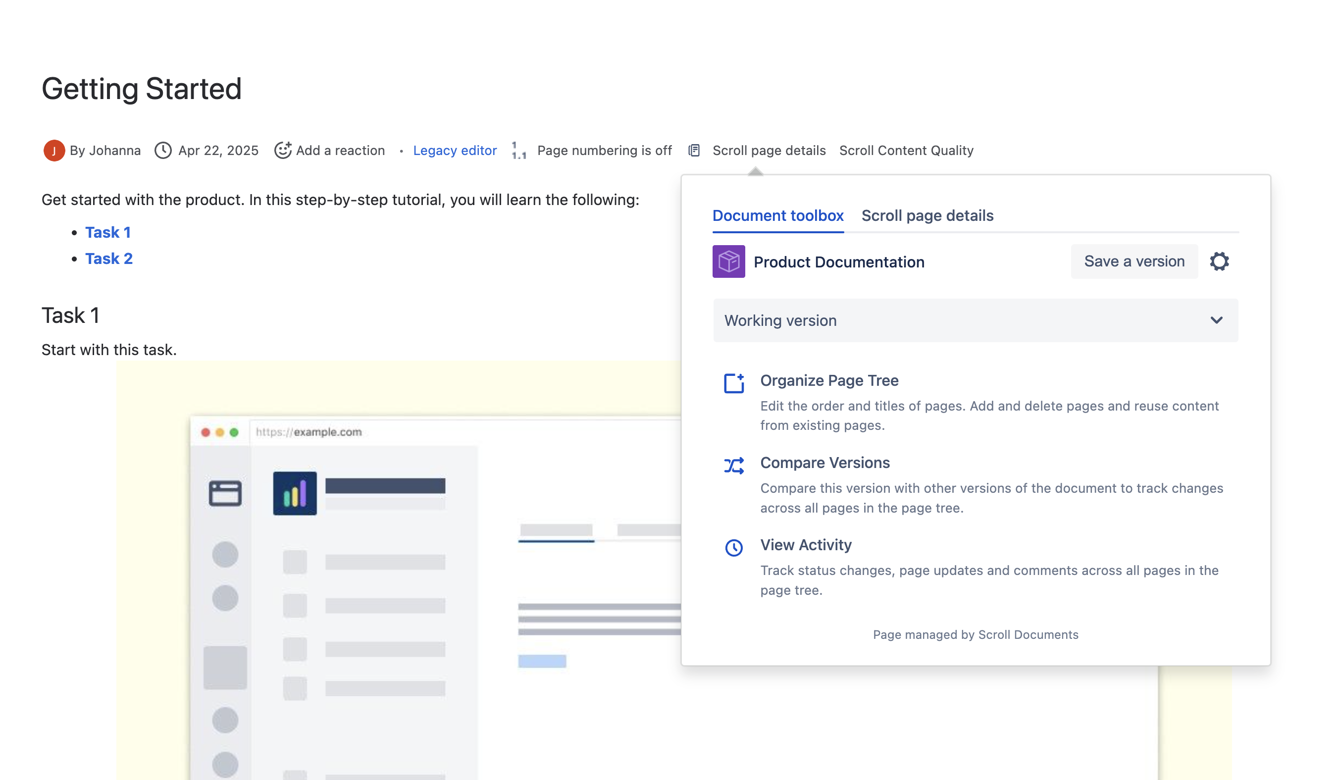Select the Compare Versions shuffle icon
The image size is (1339, 780).
[x=734, y=466]
